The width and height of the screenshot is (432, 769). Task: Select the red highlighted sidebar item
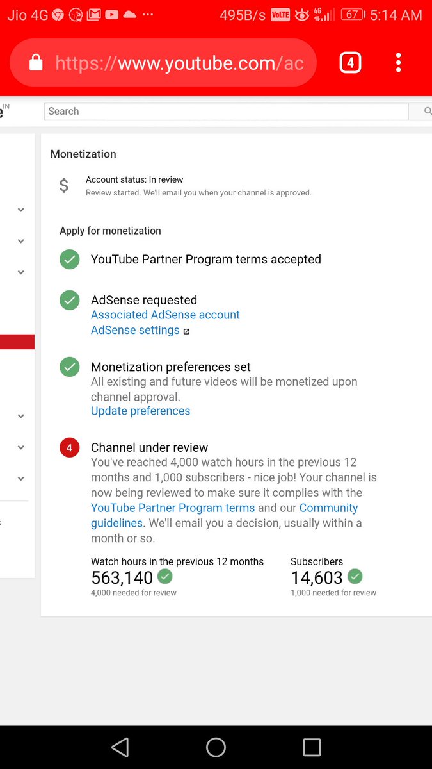(17, 342)
